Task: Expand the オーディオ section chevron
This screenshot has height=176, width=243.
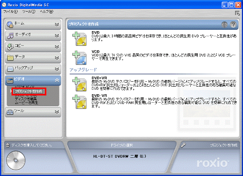Action: pyautogui.click(x=57, y=36)
